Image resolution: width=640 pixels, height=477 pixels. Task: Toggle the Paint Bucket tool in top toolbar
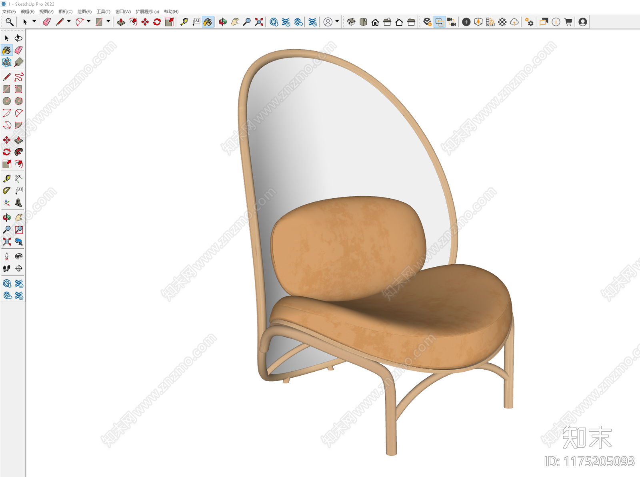coord(208,22)
